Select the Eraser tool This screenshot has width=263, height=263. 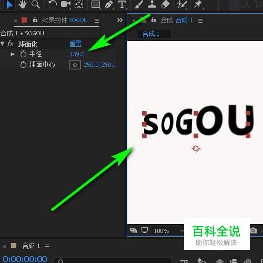click(165, 4)
